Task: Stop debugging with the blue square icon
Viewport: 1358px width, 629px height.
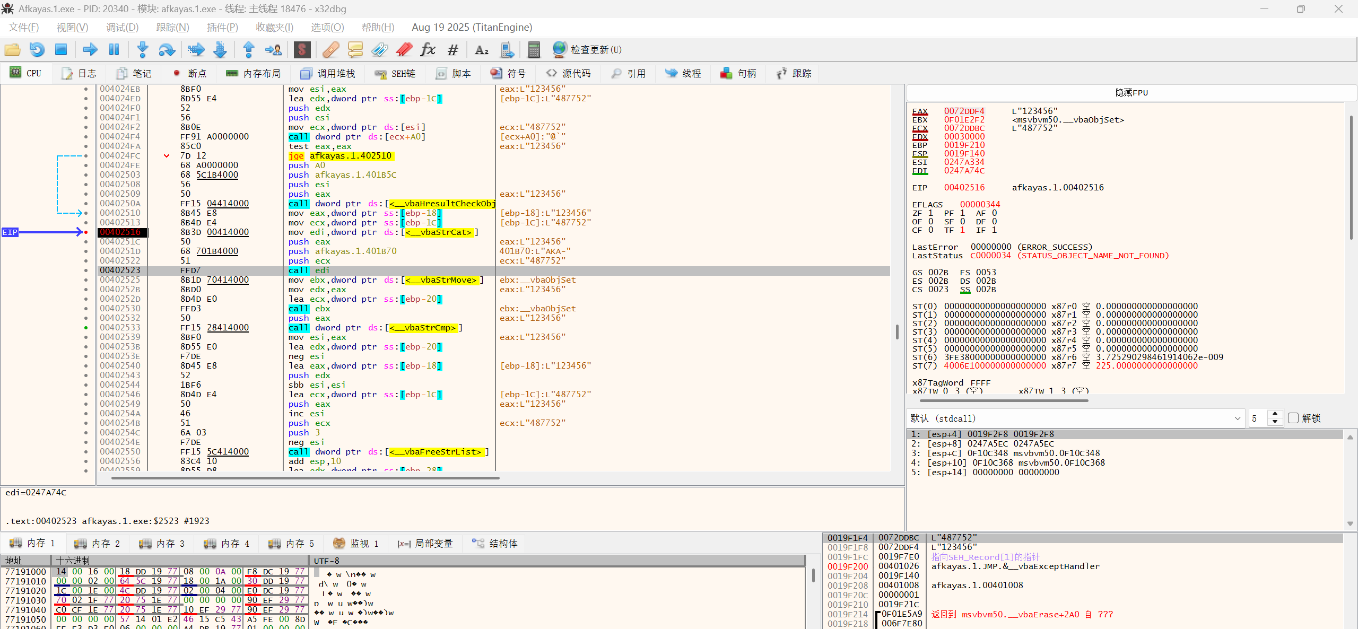Action: pos(61,50)
